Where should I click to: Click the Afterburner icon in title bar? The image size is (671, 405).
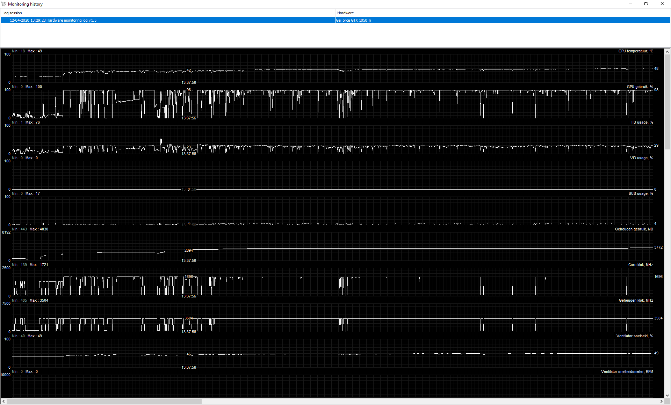click(4, 4)
